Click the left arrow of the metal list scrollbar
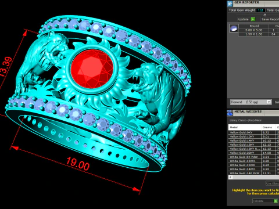279x209 pixels. pos(230,177)
